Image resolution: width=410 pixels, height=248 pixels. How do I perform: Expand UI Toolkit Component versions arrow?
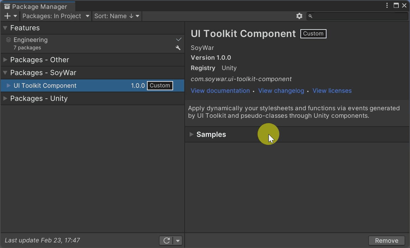click(8, 85)
